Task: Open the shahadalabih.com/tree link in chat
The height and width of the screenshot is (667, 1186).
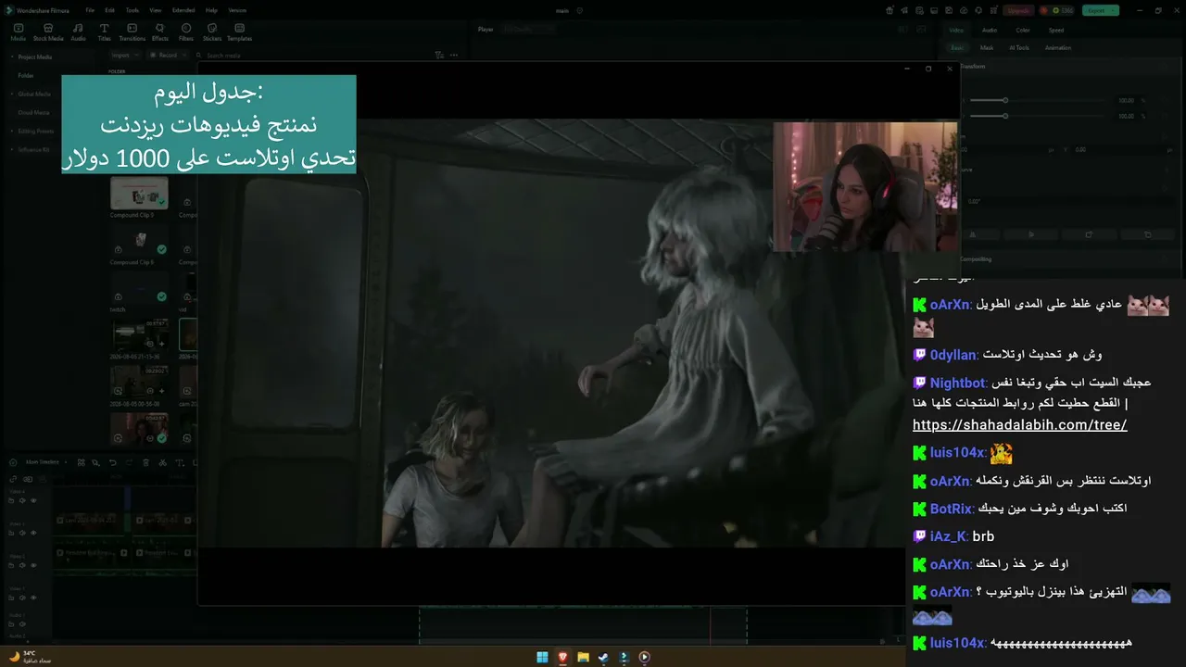Action: click(1019, 425)
